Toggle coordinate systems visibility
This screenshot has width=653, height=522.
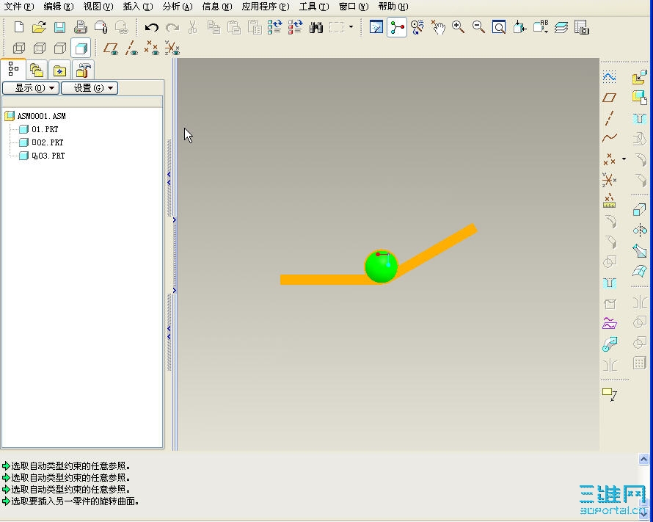coord(172,48)
